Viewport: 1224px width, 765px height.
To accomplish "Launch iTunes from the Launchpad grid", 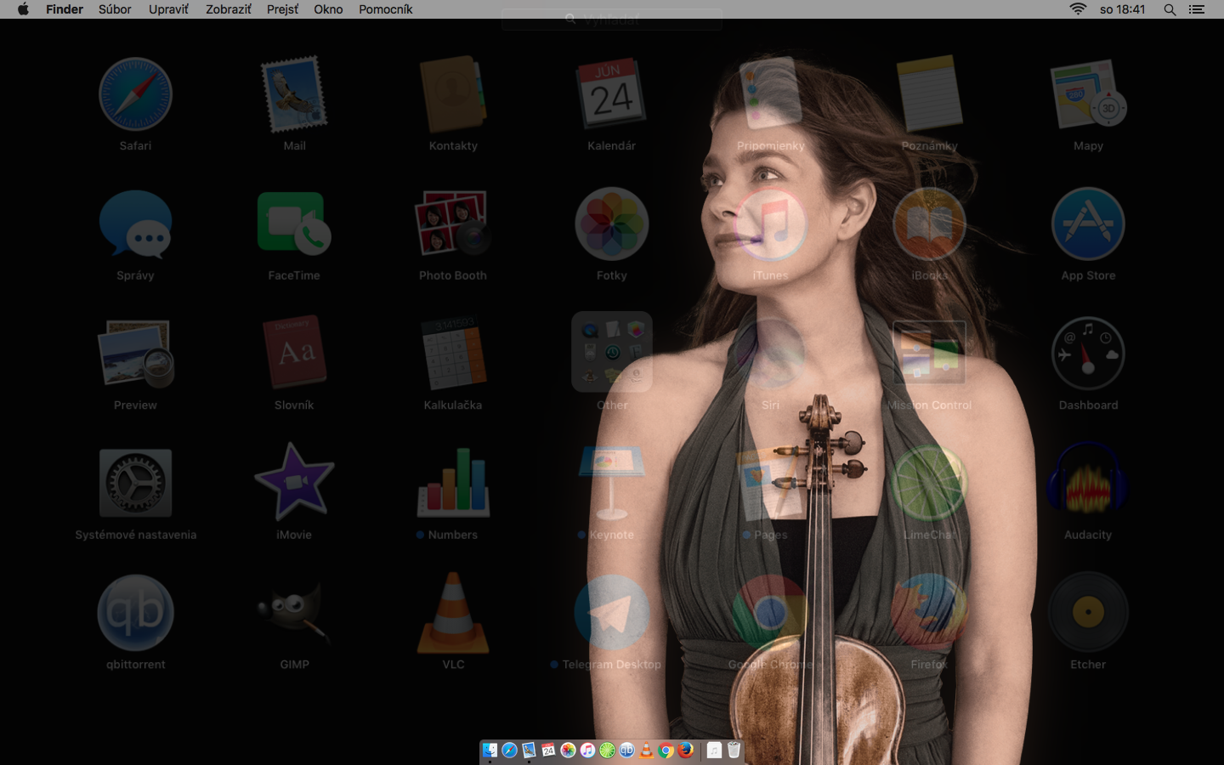I will [770, 224].
